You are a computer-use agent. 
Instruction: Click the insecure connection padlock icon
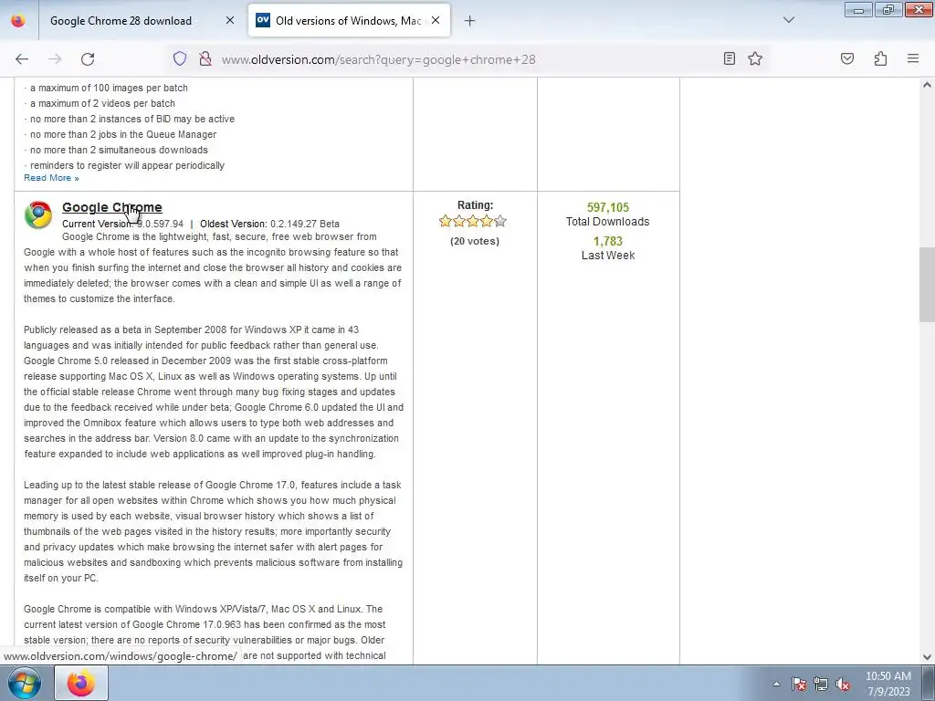coord(205,58)
